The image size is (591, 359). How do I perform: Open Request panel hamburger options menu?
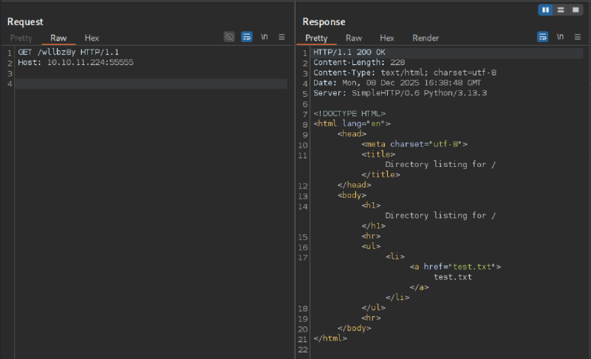pos(281,37)
